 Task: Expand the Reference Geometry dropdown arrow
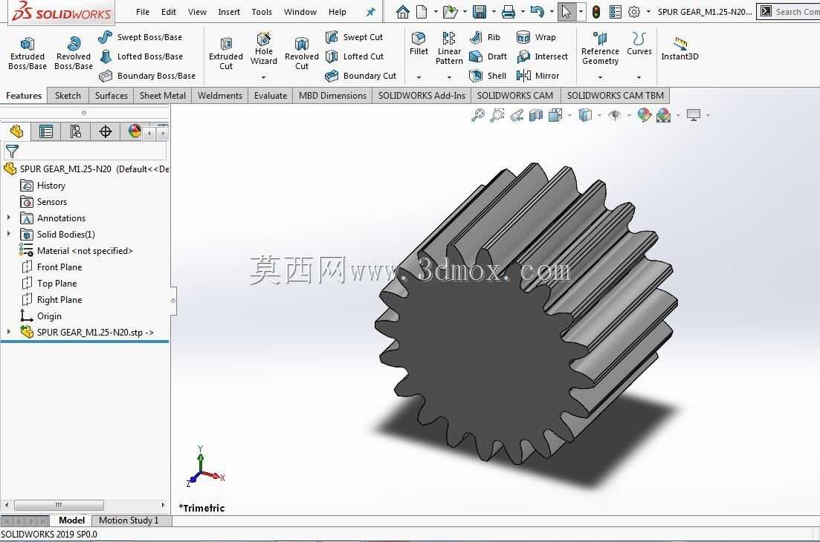[601, 77]
